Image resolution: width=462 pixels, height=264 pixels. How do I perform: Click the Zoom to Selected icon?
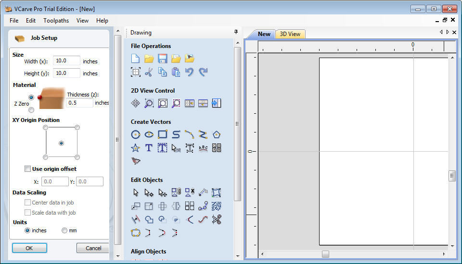point(176,103)
